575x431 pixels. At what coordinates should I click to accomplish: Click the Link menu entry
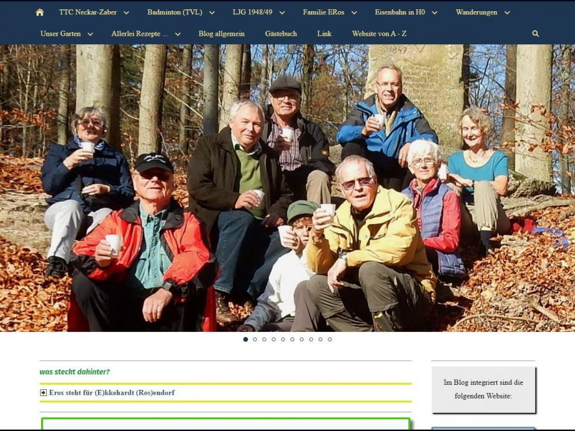(324, 34)
